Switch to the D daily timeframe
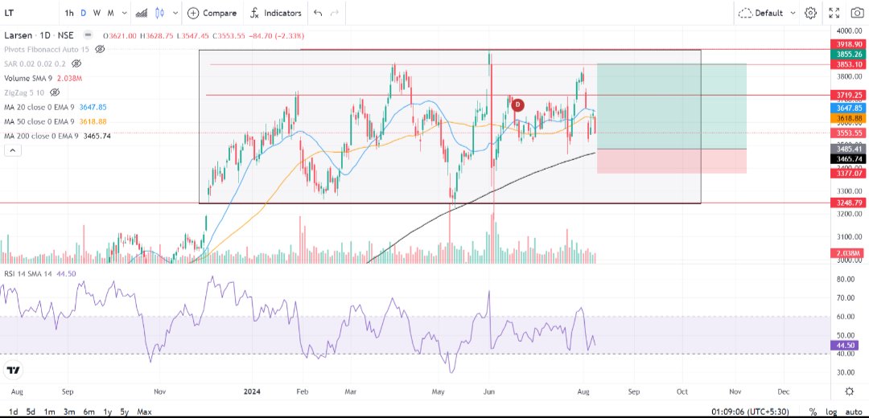This screenshot has width=869, height=418. (83, 13)
